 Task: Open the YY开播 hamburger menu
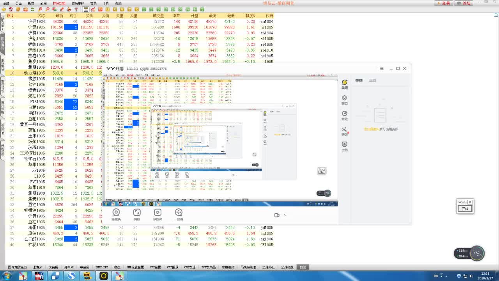tap(382, 68)
